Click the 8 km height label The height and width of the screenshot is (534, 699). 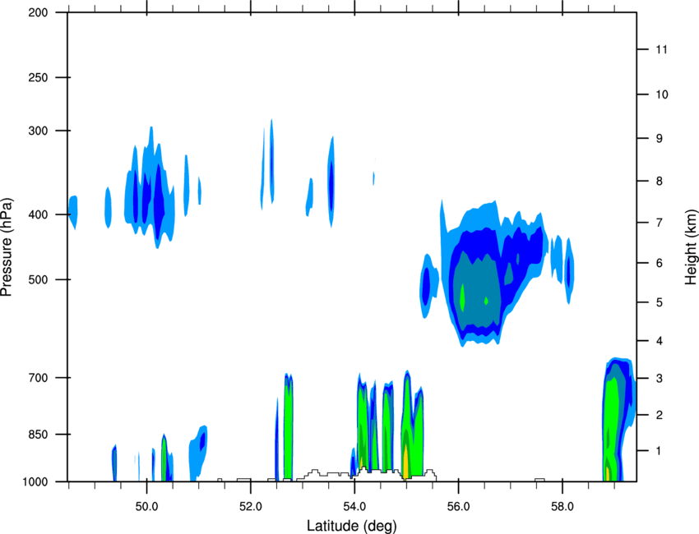(660, 181)
